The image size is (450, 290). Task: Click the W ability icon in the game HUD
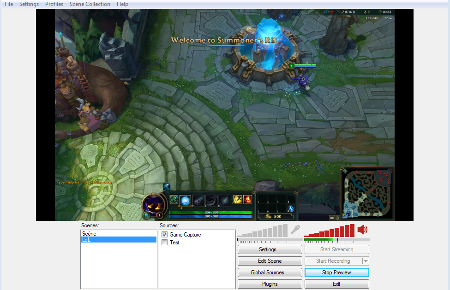point(198,200)
